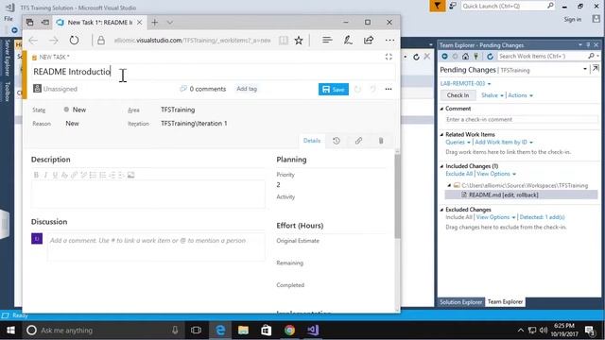The image size is (605, 340).
Task: Open the Queries dropdown
Action: coord(458,143)
